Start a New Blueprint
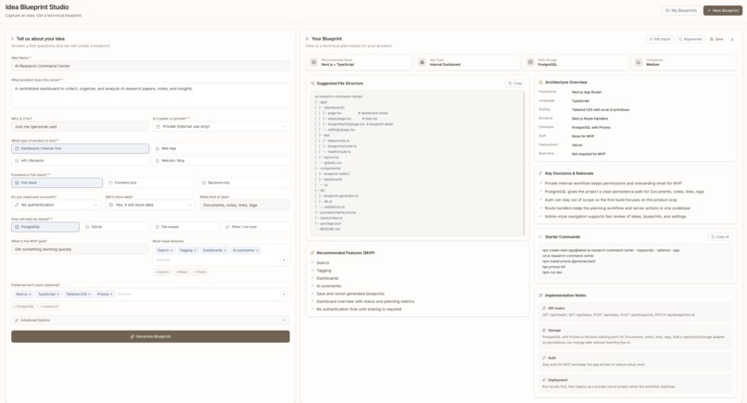 [x=723, y=10]
